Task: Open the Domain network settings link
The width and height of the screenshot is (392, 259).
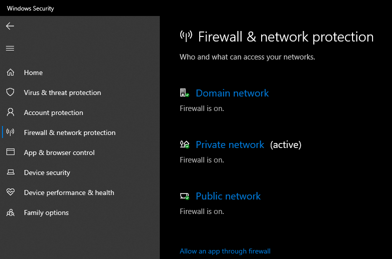Action: [232, 93]
